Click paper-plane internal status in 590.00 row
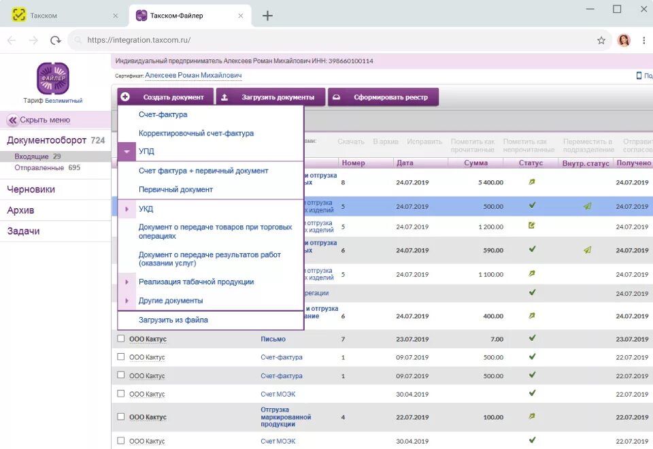 [587, 250]
